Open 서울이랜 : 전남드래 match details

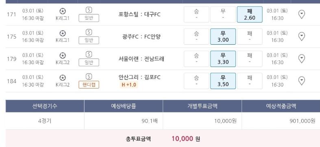coord(141,59)
